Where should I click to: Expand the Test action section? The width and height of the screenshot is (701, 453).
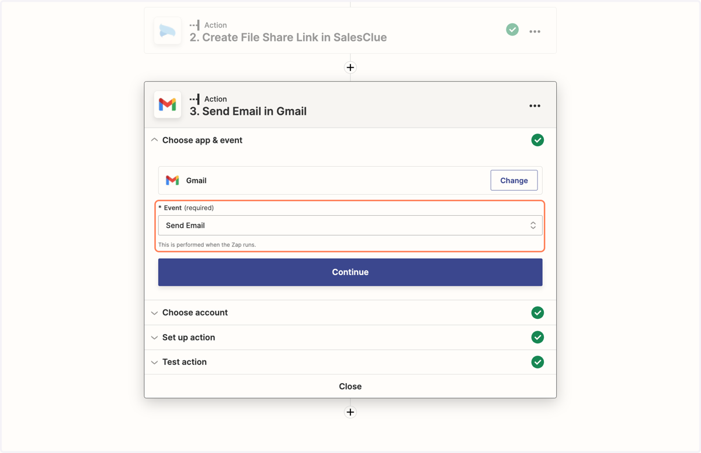tap(154, 363)
